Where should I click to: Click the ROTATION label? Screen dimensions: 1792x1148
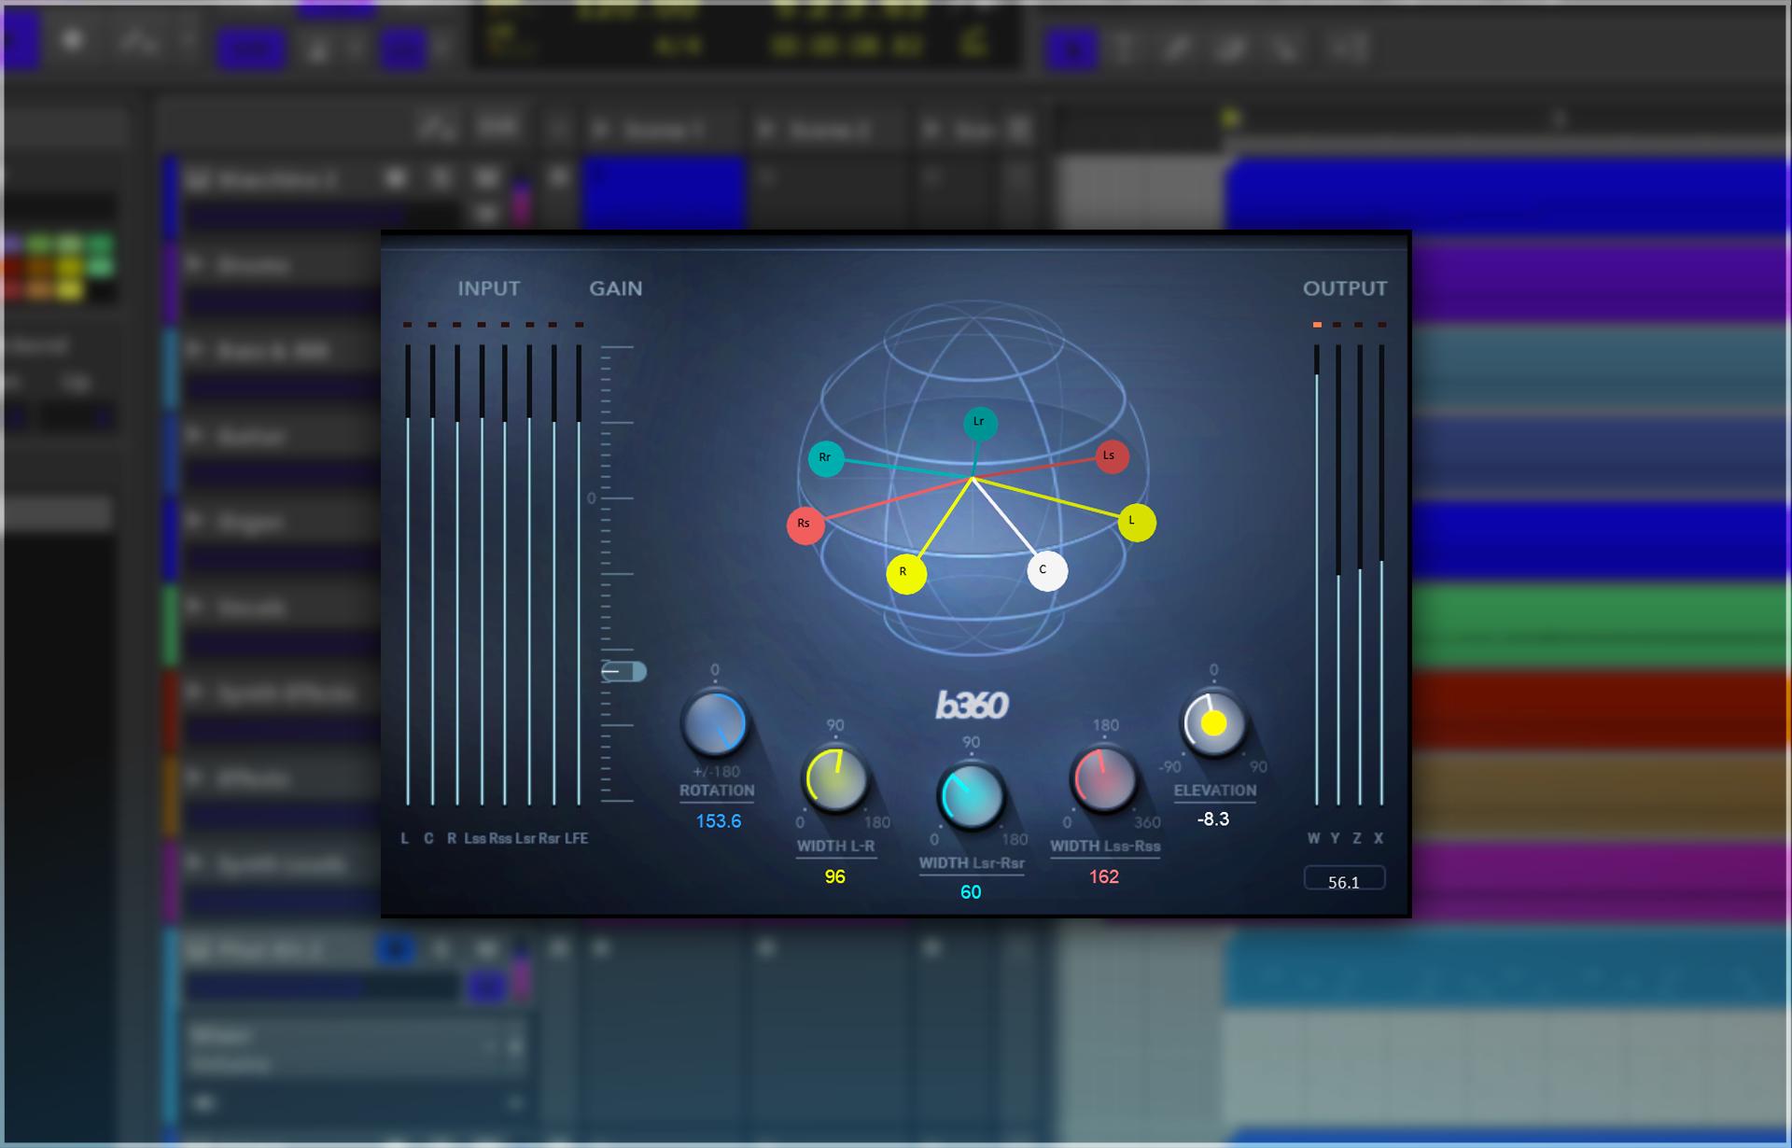pyautogui.click(x=717, y=791)
